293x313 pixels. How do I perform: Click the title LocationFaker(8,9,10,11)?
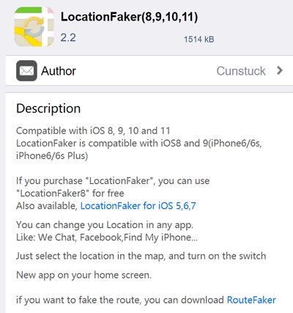129,17
